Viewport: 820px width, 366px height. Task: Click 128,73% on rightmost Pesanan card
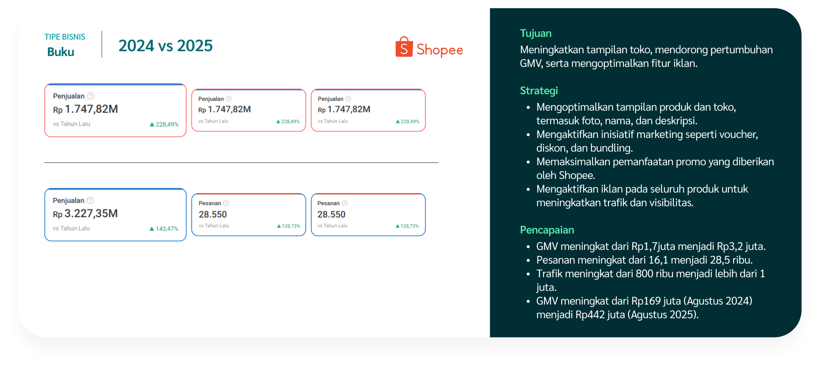409,226
